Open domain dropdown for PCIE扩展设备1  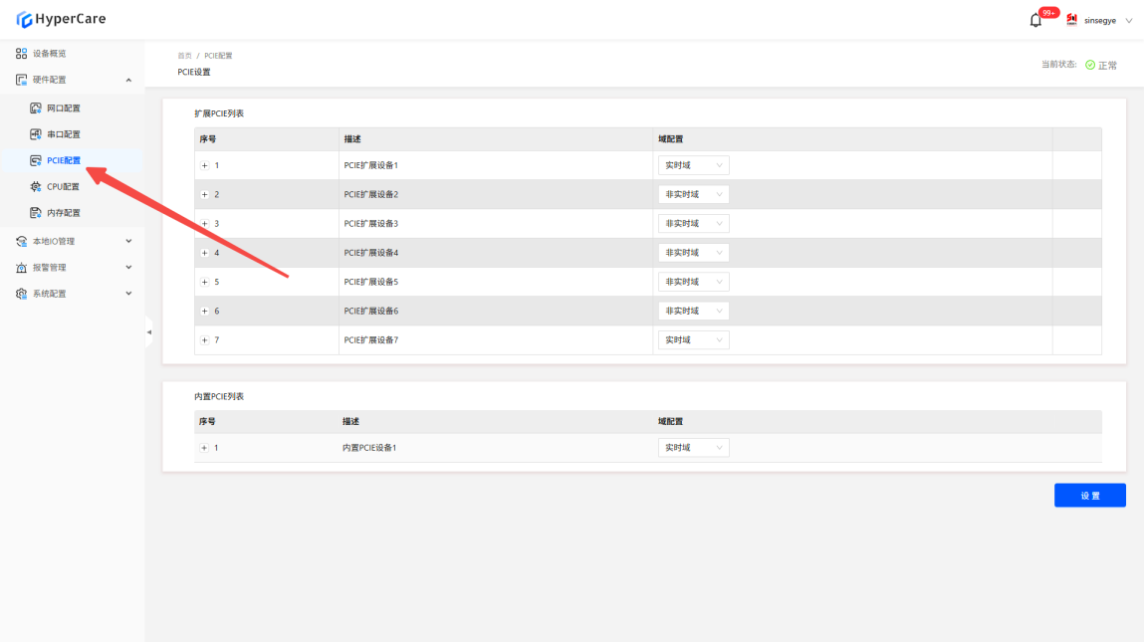693,165
